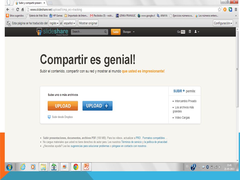Reload the SlideShare page
This screenshot has height=180, width=240.
click(x=17, y=9)
